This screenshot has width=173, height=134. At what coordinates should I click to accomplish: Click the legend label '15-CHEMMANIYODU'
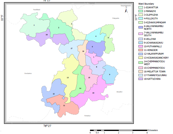154,68
